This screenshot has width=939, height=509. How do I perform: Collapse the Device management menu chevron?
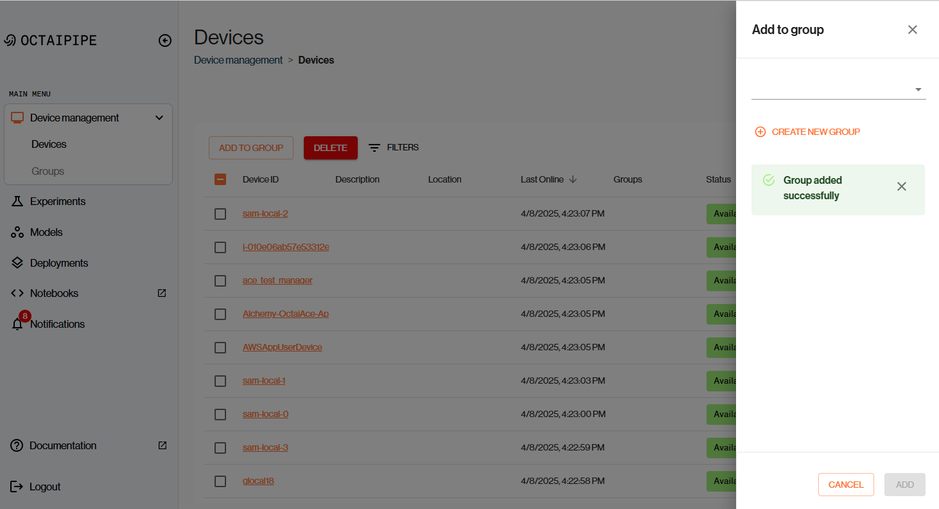[159, 118]
